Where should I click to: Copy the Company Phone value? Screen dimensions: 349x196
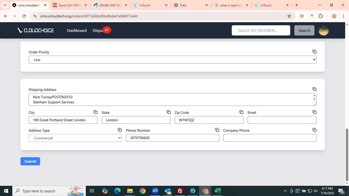(x=315, y=130)
